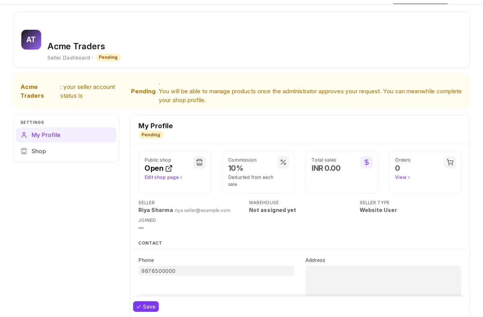Click the bold Pending word in the alert banner
This screenshot has height=317, width=483.
[x=143, y=91]
